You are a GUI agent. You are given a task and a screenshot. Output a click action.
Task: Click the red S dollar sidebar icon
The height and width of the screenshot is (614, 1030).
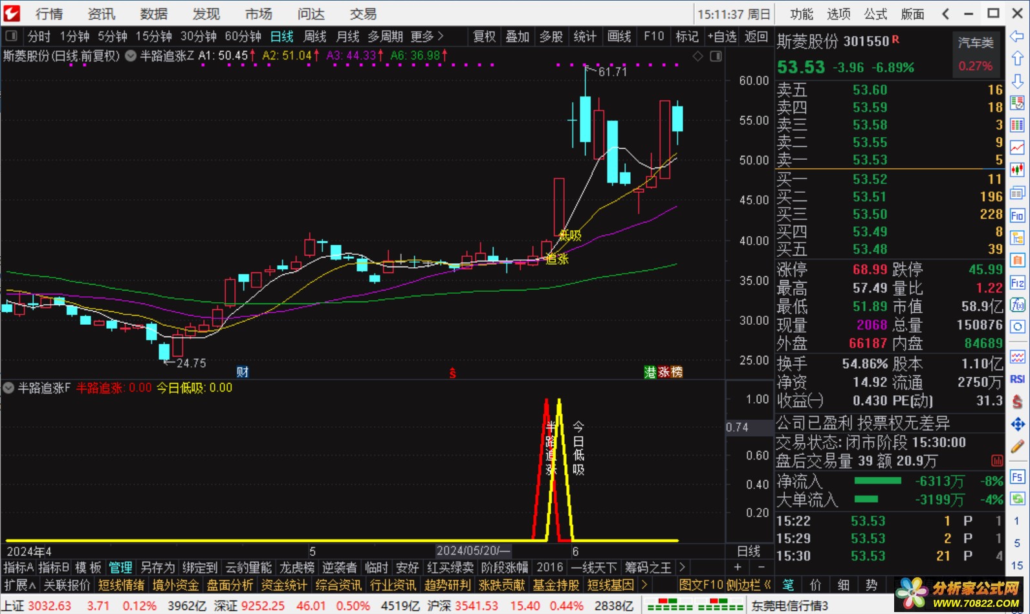tap(1017, 401)
